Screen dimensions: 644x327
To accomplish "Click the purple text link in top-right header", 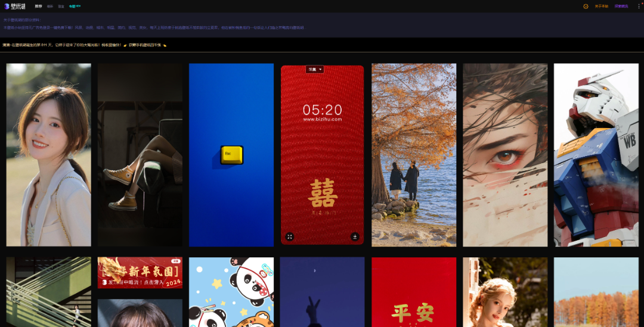I will tap(621, 6).
